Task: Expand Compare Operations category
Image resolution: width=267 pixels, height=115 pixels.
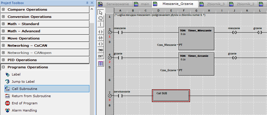Action: (x=3, y=10)
